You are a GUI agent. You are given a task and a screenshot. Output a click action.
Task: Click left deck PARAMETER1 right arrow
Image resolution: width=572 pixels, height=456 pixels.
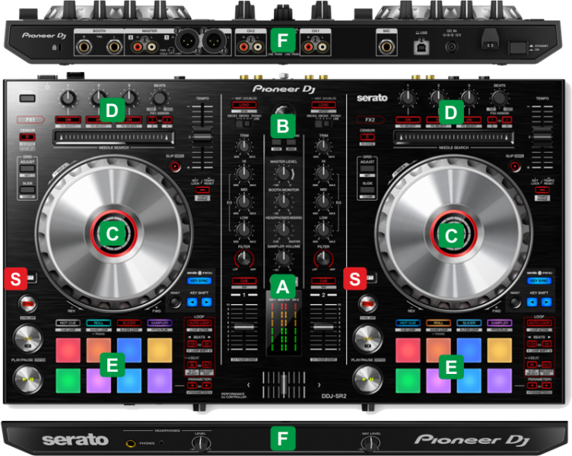pos(207,385)
